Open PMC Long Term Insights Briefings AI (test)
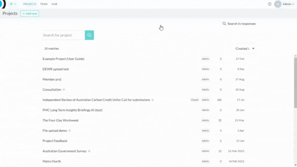297x167 pixels. (x=72, y=110)
